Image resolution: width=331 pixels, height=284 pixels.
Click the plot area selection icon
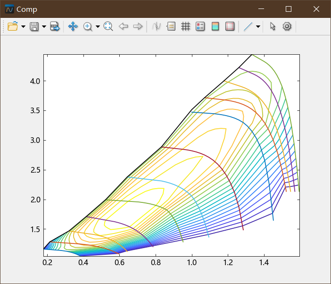230,26
